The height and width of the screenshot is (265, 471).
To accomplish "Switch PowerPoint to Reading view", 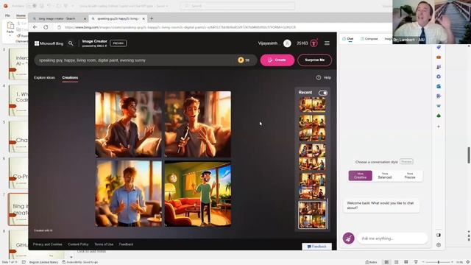I will click(406, 262).
